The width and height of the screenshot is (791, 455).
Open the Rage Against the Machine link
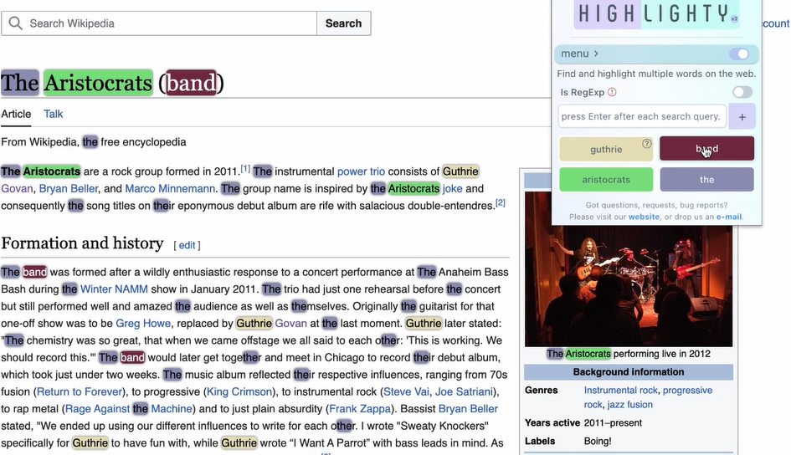tap(129, 409)
